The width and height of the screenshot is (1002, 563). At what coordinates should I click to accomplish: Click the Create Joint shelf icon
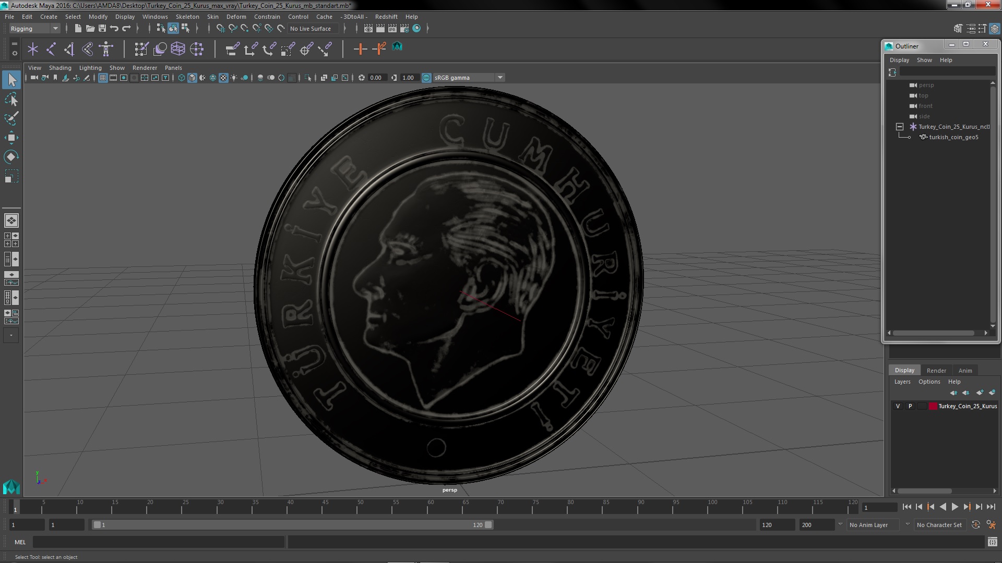click(x=51, y=49)
